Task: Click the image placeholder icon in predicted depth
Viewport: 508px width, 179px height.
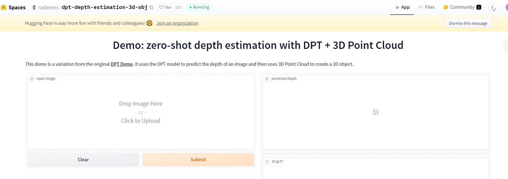Action: pyautogui.click(x=376, y=112)
